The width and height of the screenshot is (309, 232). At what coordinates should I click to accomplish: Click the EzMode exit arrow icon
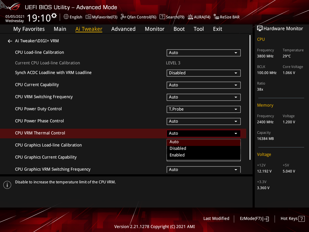[266, 219]
